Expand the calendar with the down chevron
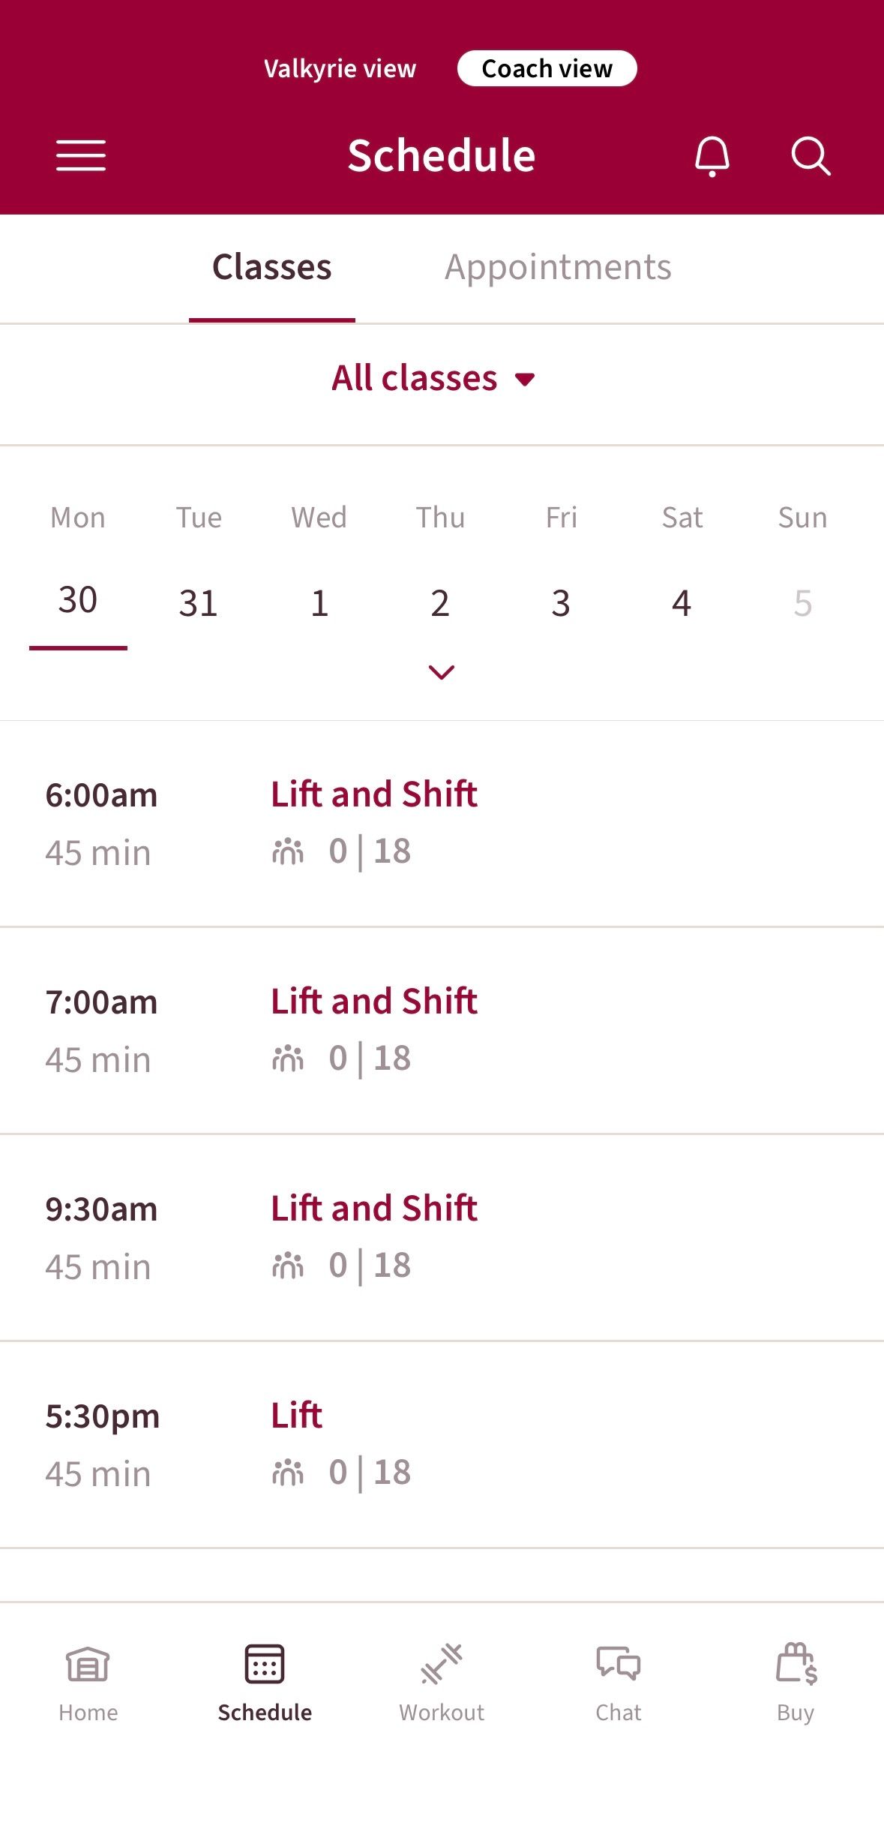 pos(441,672)
